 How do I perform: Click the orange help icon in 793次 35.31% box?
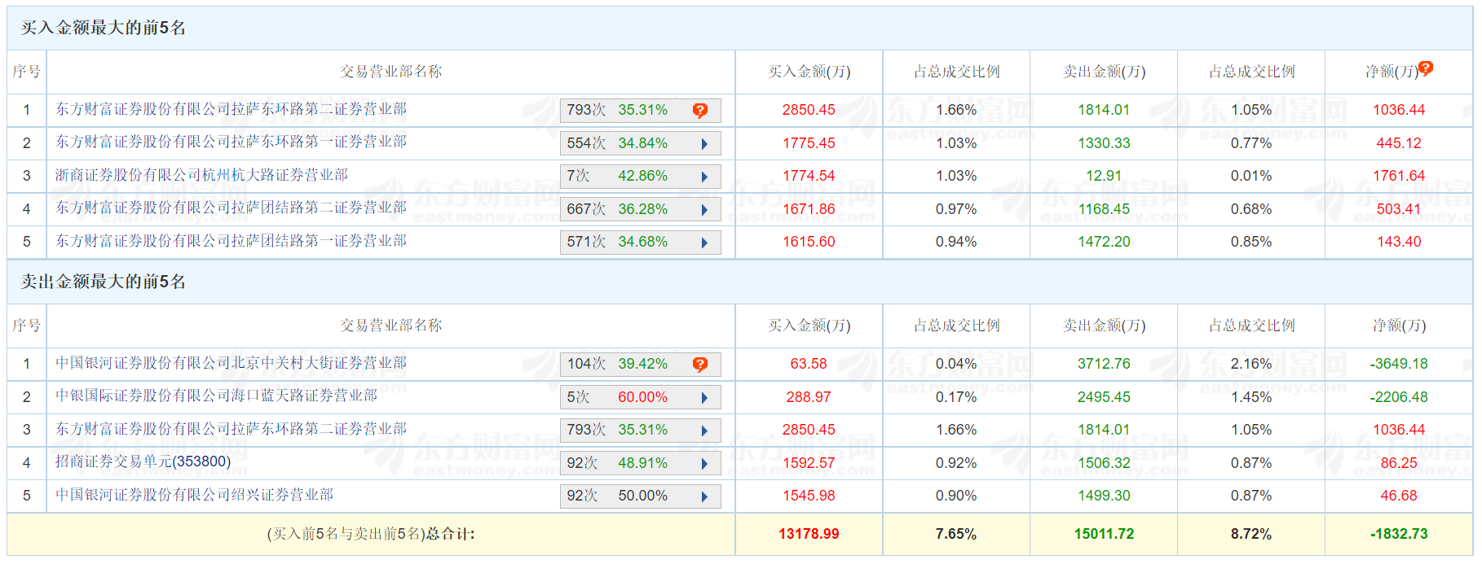[699, 110]
